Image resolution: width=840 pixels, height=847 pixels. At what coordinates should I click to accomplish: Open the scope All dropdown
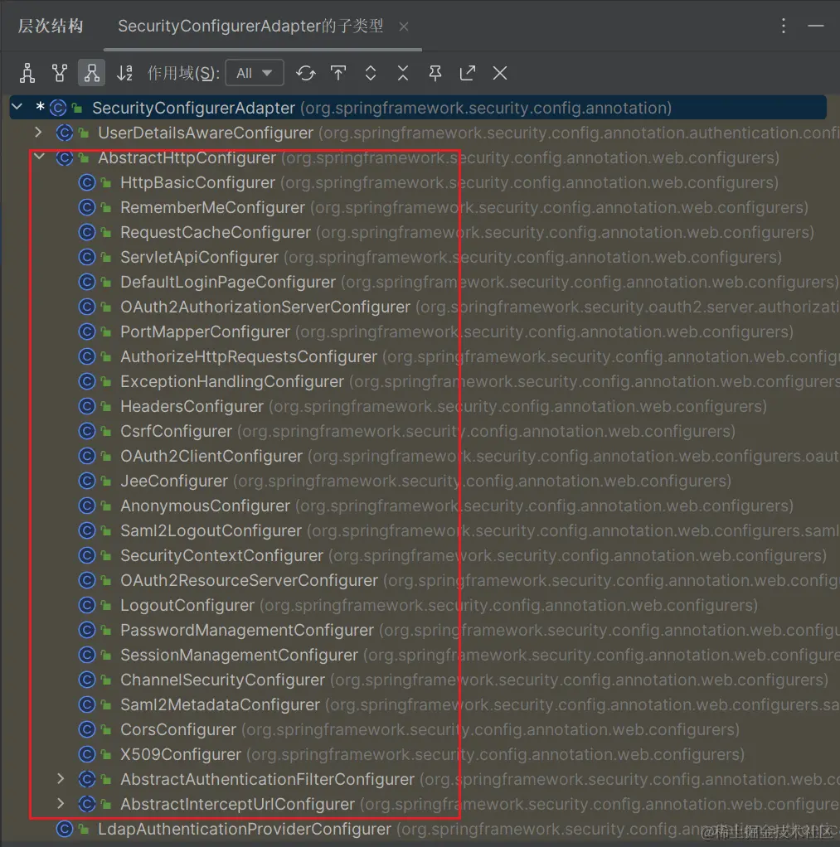tap(254, 73)
